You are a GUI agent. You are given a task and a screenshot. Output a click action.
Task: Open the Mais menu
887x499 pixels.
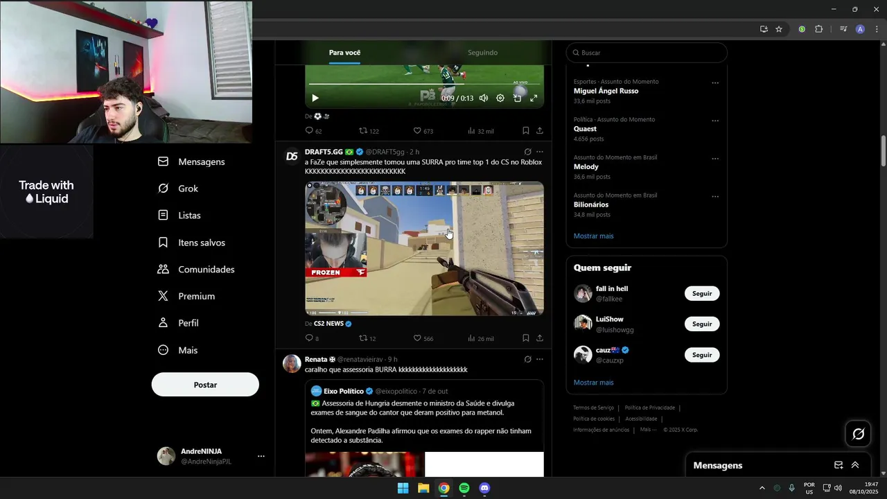[x=178, y=350]
